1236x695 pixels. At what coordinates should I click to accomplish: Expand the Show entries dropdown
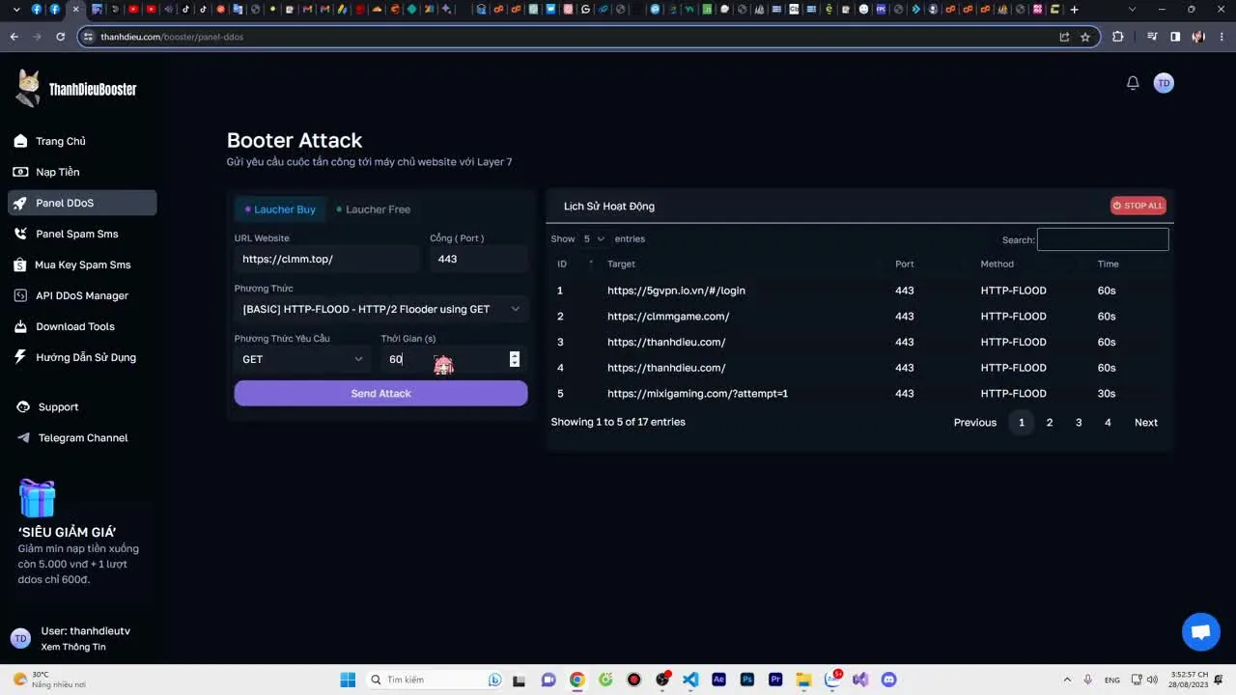coord(593,238)
